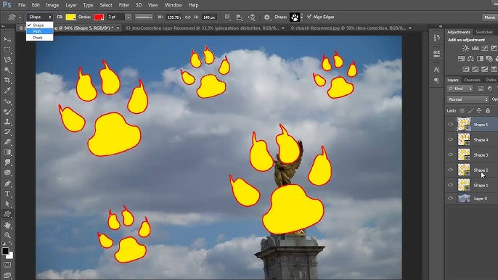Choose Pixels from the mode dropdown list
This screenshot has width=498, height=280.
pos(40,38)
